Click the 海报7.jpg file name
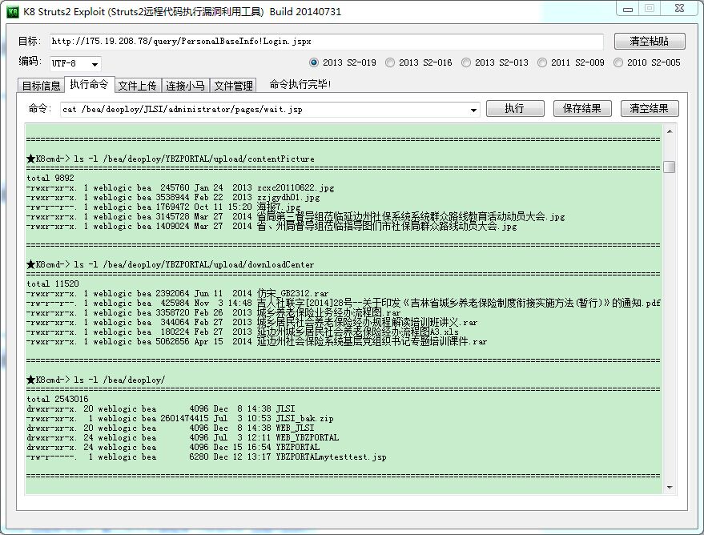 pos(279,207)
